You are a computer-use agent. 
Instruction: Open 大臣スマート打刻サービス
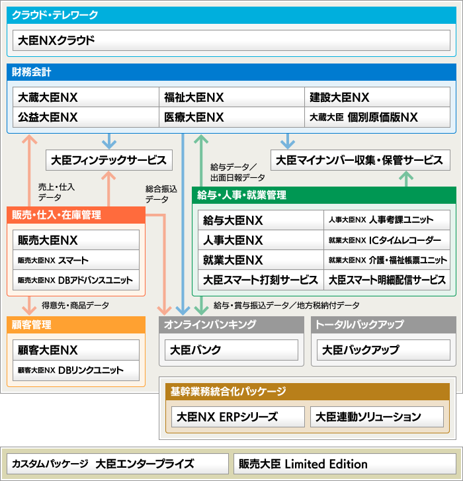pos(261,280)
